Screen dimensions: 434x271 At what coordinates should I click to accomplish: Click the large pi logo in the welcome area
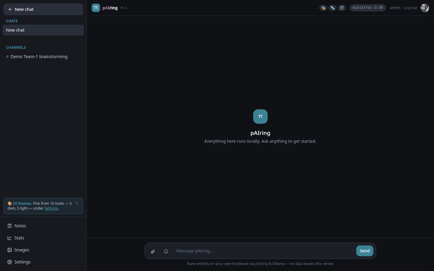[x=260, y=117]
